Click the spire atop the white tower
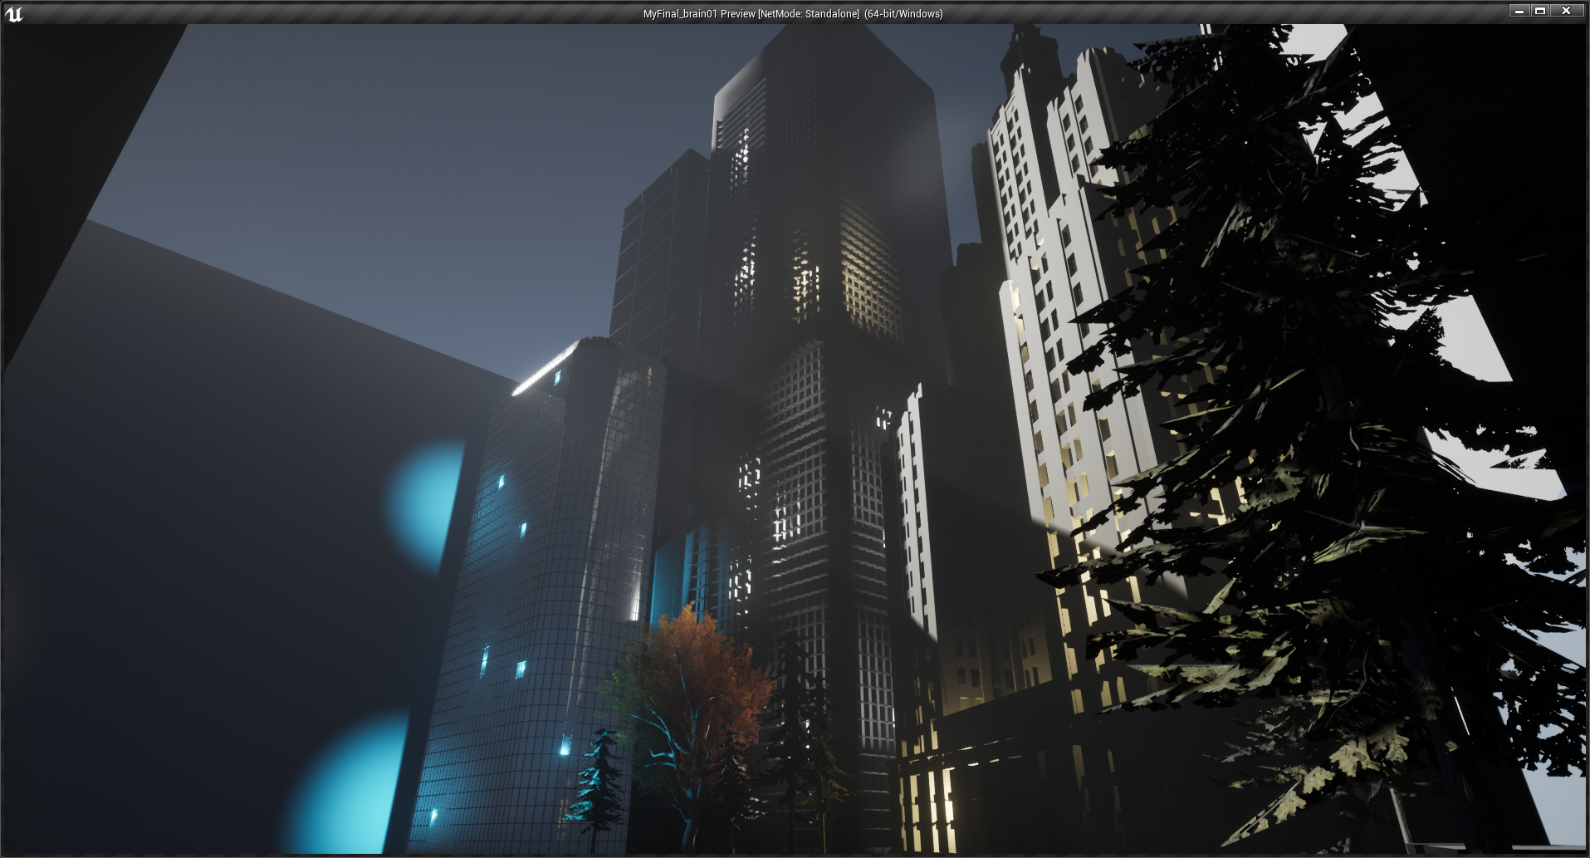The width and height of the screenshot is (1590, 858). 1027,42
